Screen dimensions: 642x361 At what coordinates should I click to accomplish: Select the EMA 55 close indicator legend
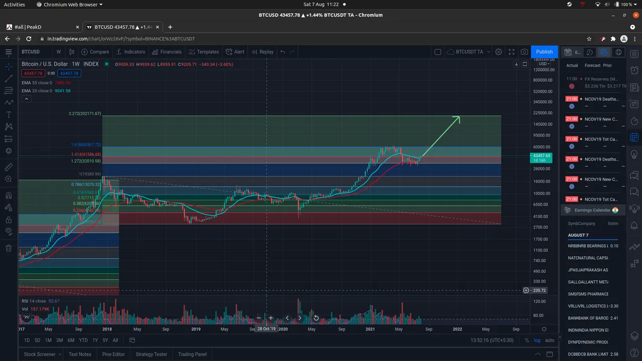tap(46, 83)
